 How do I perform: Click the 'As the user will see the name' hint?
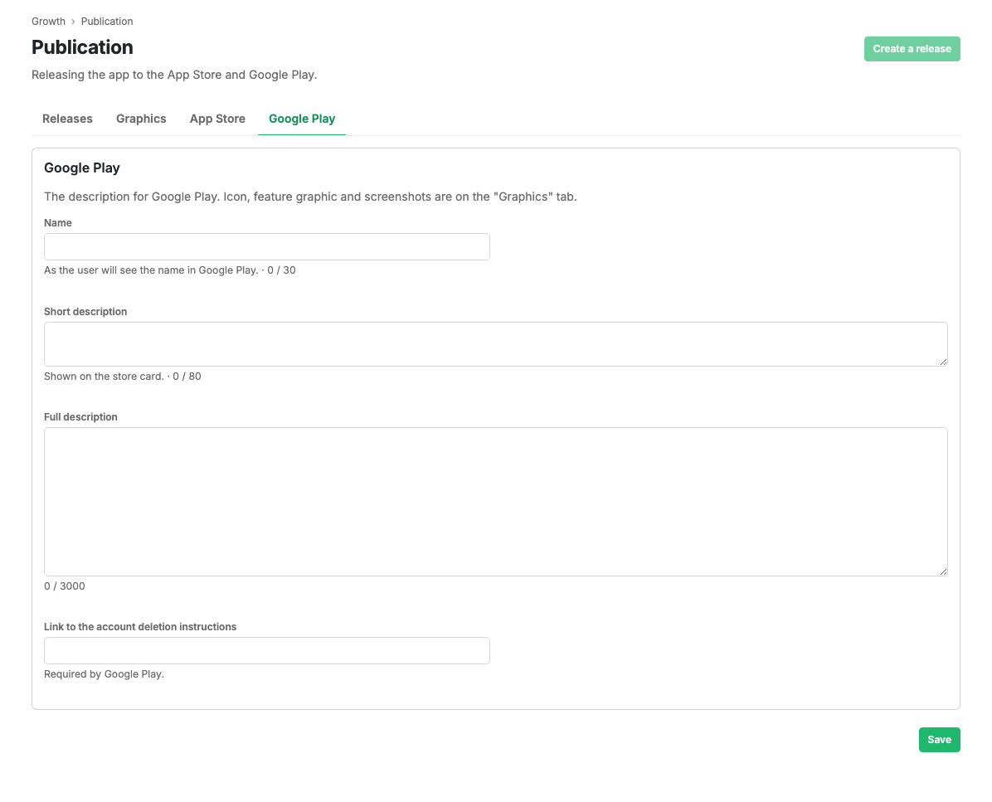pos(169,270)
